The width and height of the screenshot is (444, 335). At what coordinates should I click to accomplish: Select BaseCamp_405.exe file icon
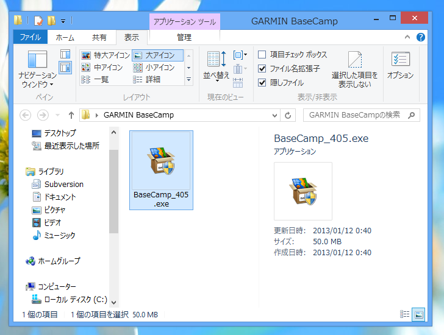click(x=161, y=170)
